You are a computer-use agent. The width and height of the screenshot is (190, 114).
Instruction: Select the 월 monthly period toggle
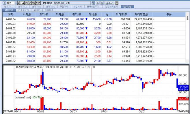102,3
